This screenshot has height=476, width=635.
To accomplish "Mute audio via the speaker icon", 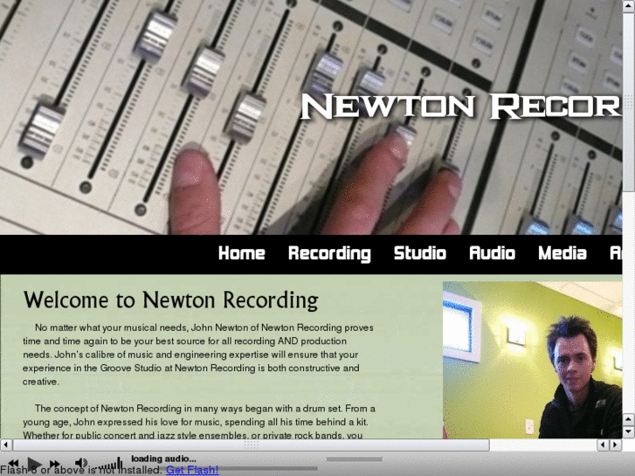I will (x=81, y=463).
